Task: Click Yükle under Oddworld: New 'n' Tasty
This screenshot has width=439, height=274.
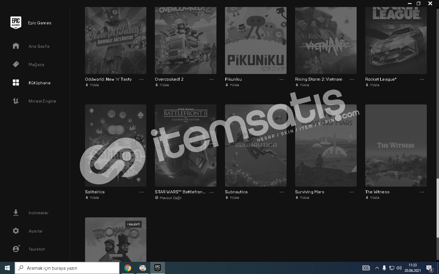Action: click(x=92, y=85)
